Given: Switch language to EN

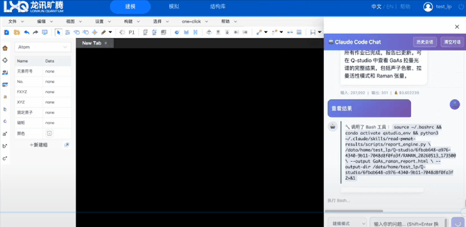Looking at the screenshot, I should pyautogui.click(x=390, y=7).
